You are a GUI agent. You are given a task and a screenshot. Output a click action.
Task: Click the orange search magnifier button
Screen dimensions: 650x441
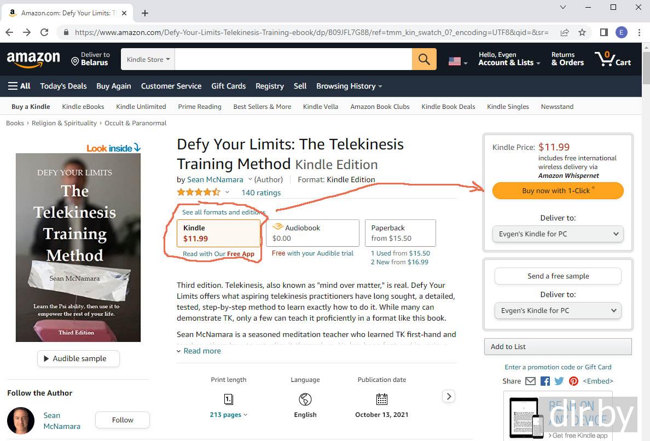[424, 59]
